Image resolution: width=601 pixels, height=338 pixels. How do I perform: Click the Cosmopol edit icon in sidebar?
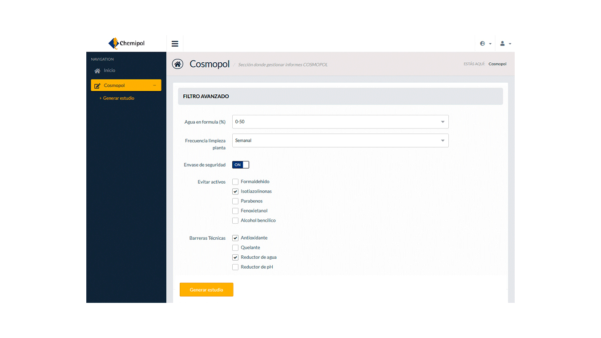click(x=97, y=85)
